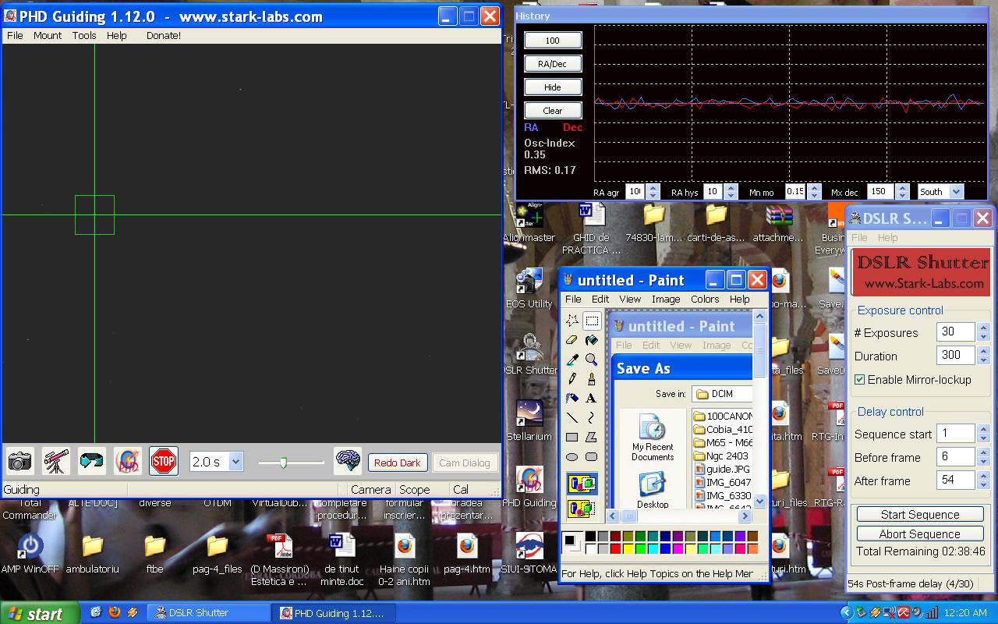The image size is (998, 624).
Task: Select the Rounded Rectangle tool in Paint
Action: coord(592,456)
